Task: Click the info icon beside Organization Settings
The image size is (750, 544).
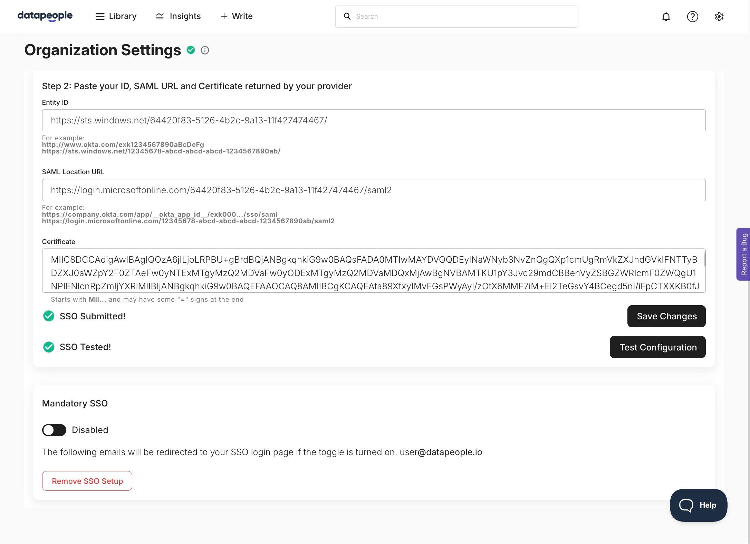Action: click(205, 50)
